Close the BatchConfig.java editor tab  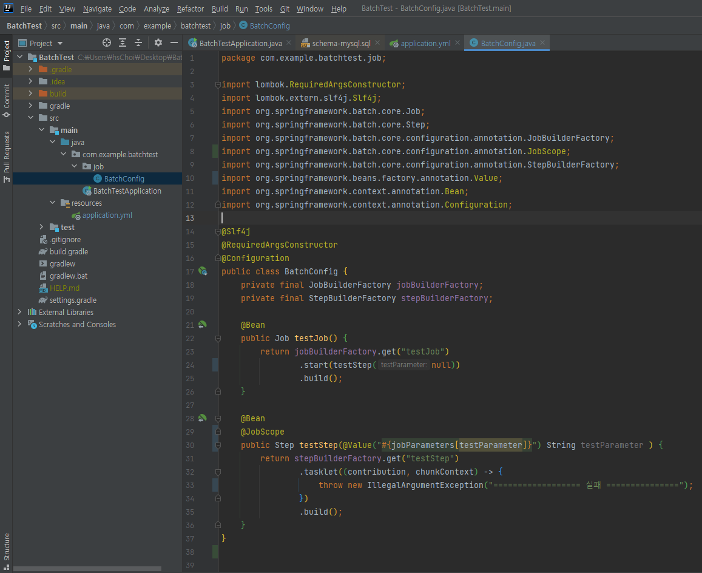click(x=543, y=43)
